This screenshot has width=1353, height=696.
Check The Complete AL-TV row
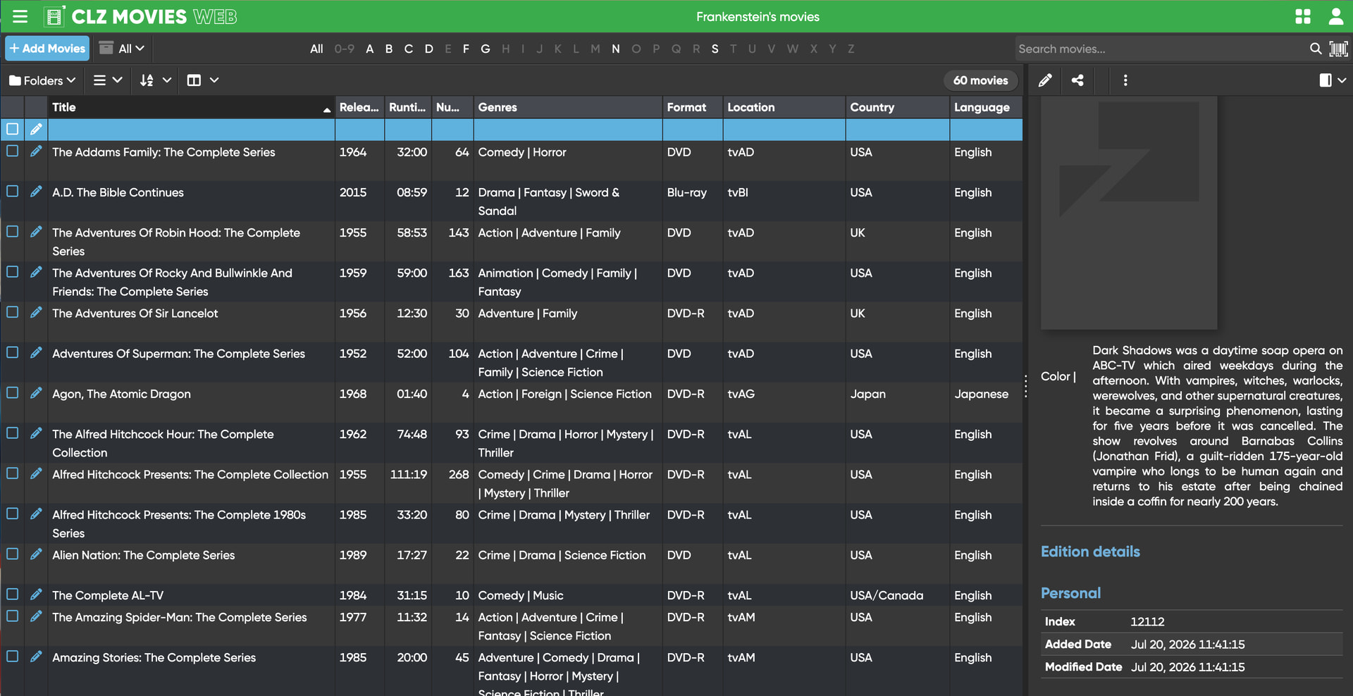[13, 594]
